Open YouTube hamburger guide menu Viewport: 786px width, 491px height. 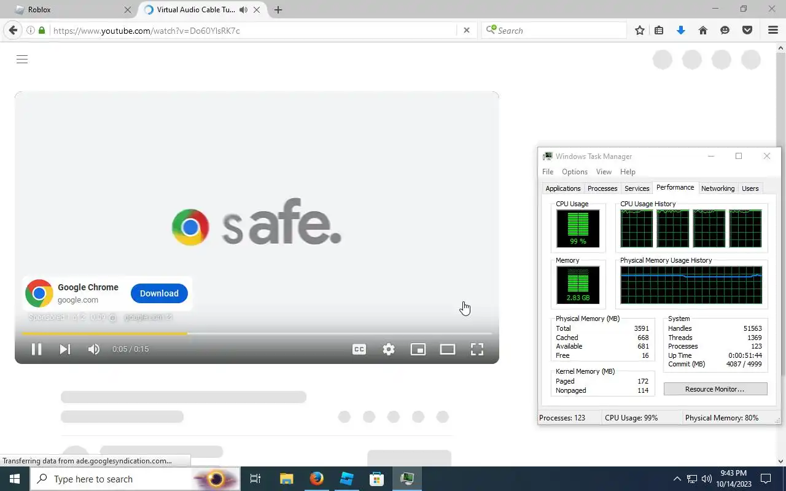tap(22, 60)
